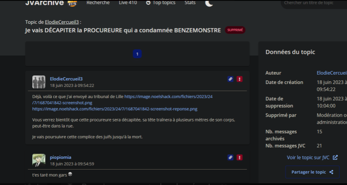Click the Partager le topic button

coord(312,172)
